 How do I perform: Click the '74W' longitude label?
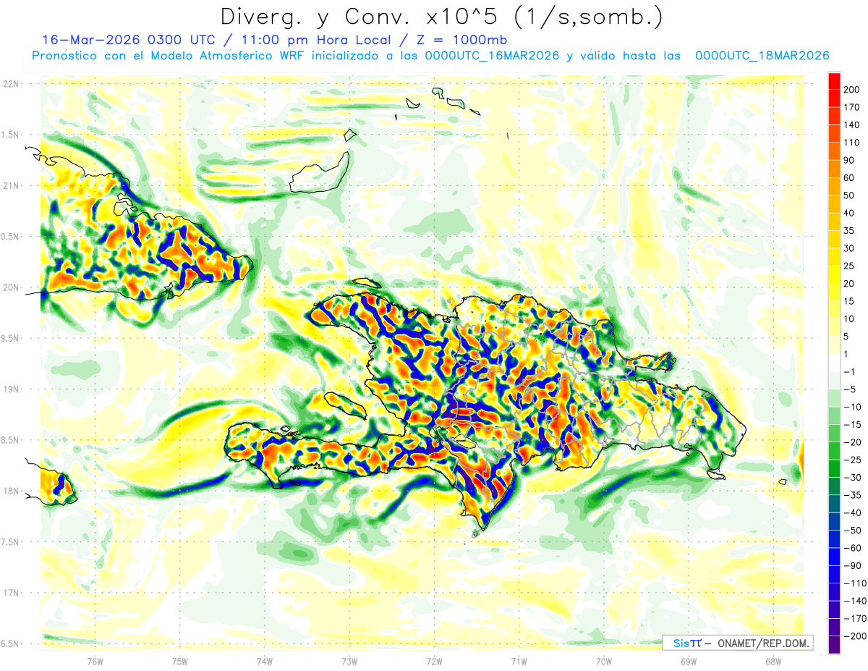tap(265, 661)
